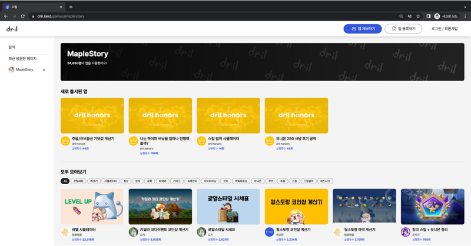Click author avatar of 로얄스타일 시세표

point(201,232)
